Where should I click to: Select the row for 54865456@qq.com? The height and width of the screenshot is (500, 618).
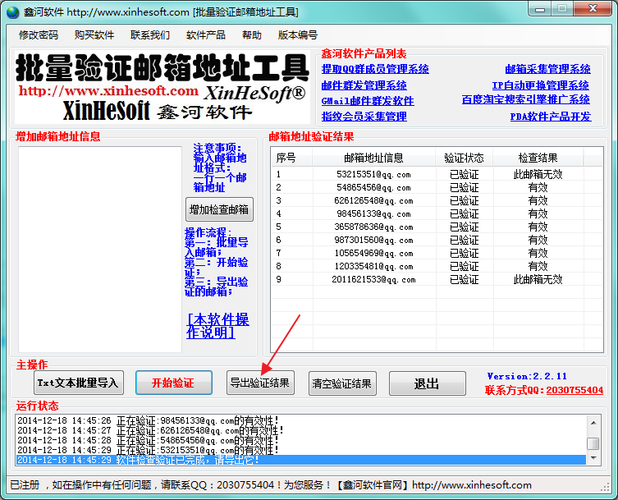point(437,187)
